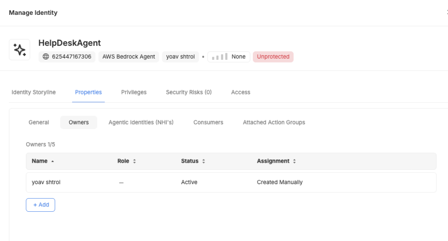Click the Unprotected status badge
448x241 pixels.
[273, 57]
